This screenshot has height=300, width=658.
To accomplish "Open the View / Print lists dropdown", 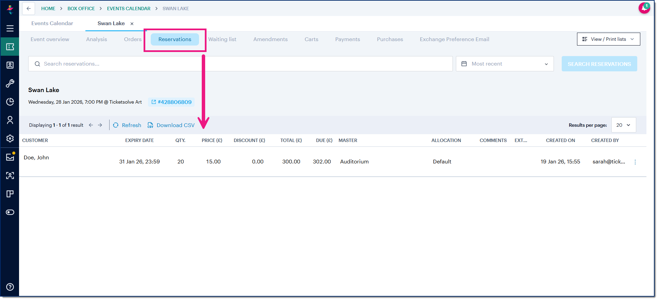I will [608, 39].
